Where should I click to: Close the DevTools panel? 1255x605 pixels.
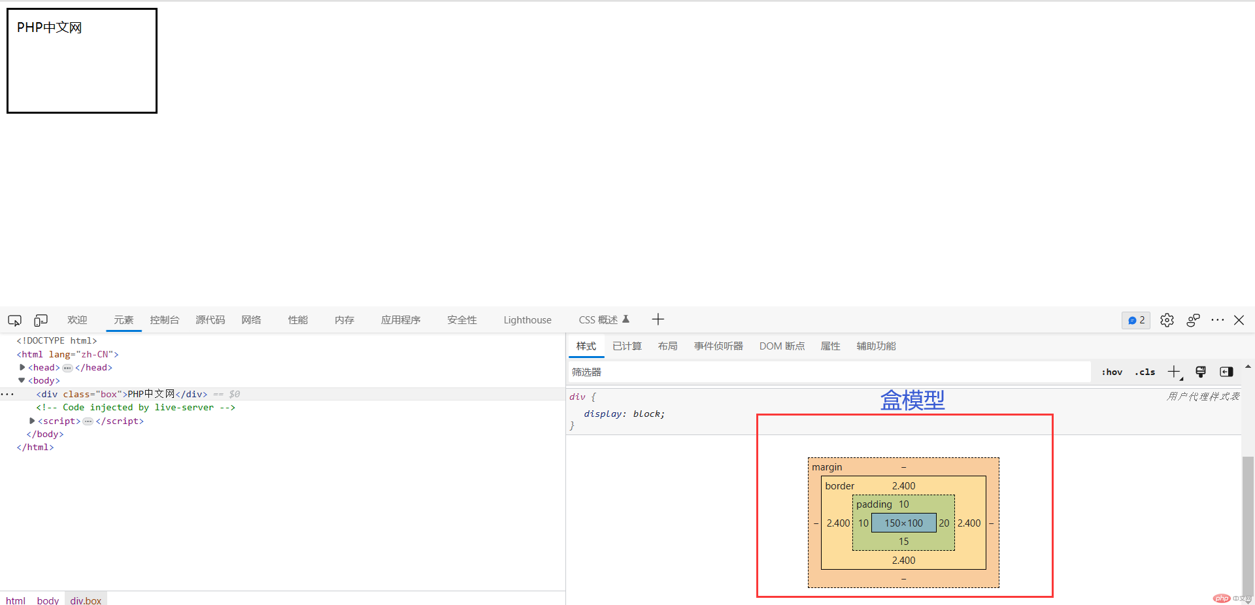[1239, 320]
